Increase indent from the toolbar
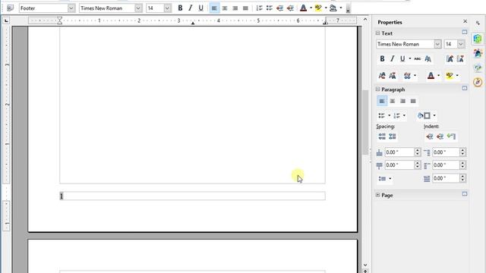Viewport: 486px width, 273px height. (x=290, y=8)
